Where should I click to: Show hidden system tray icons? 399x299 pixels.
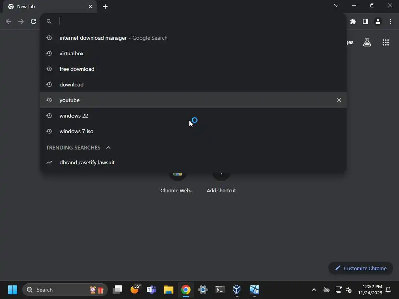coord(314,290)
